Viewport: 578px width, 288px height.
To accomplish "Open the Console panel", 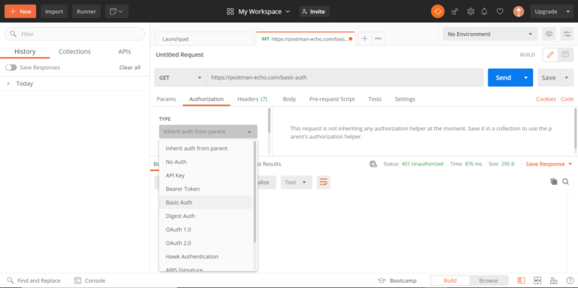I will pyautogui.click(x=90, y=280).
